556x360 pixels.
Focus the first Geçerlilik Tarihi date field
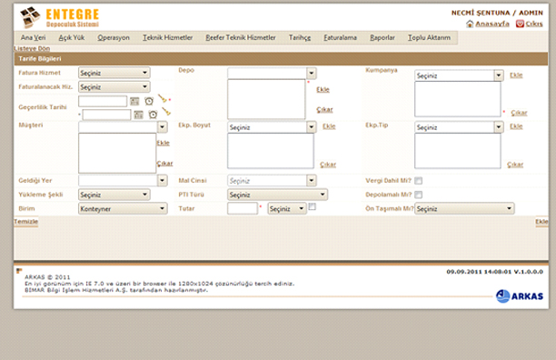(103, 101)
